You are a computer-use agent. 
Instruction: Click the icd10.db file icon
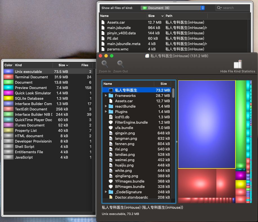(111, 117)
